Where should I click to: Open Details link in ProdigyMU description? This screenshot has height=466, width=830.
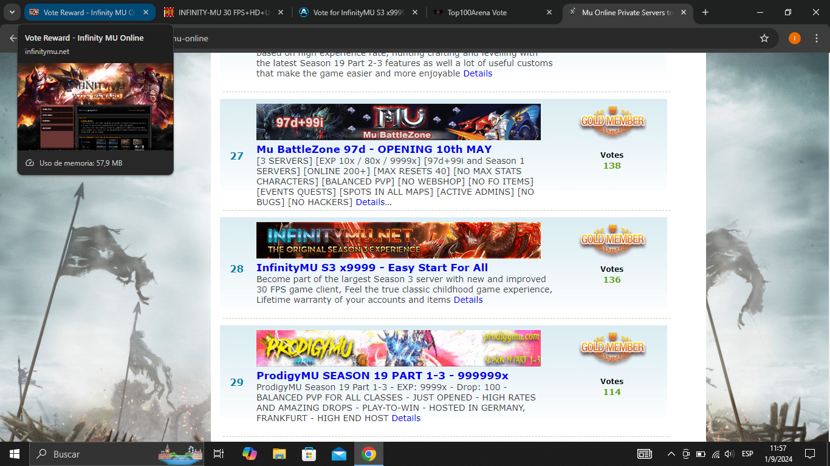406,418
